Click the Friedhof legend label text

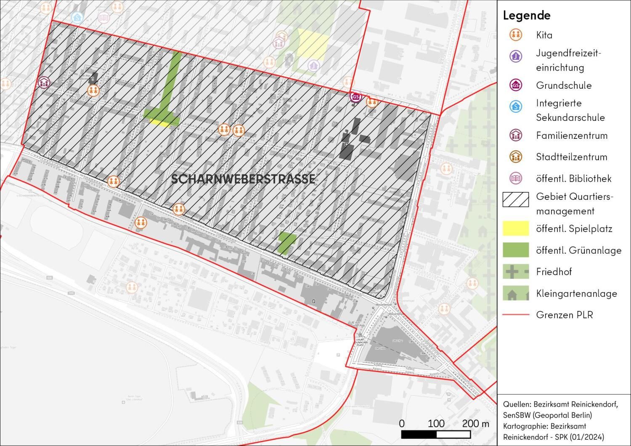(x=554, y=272)
